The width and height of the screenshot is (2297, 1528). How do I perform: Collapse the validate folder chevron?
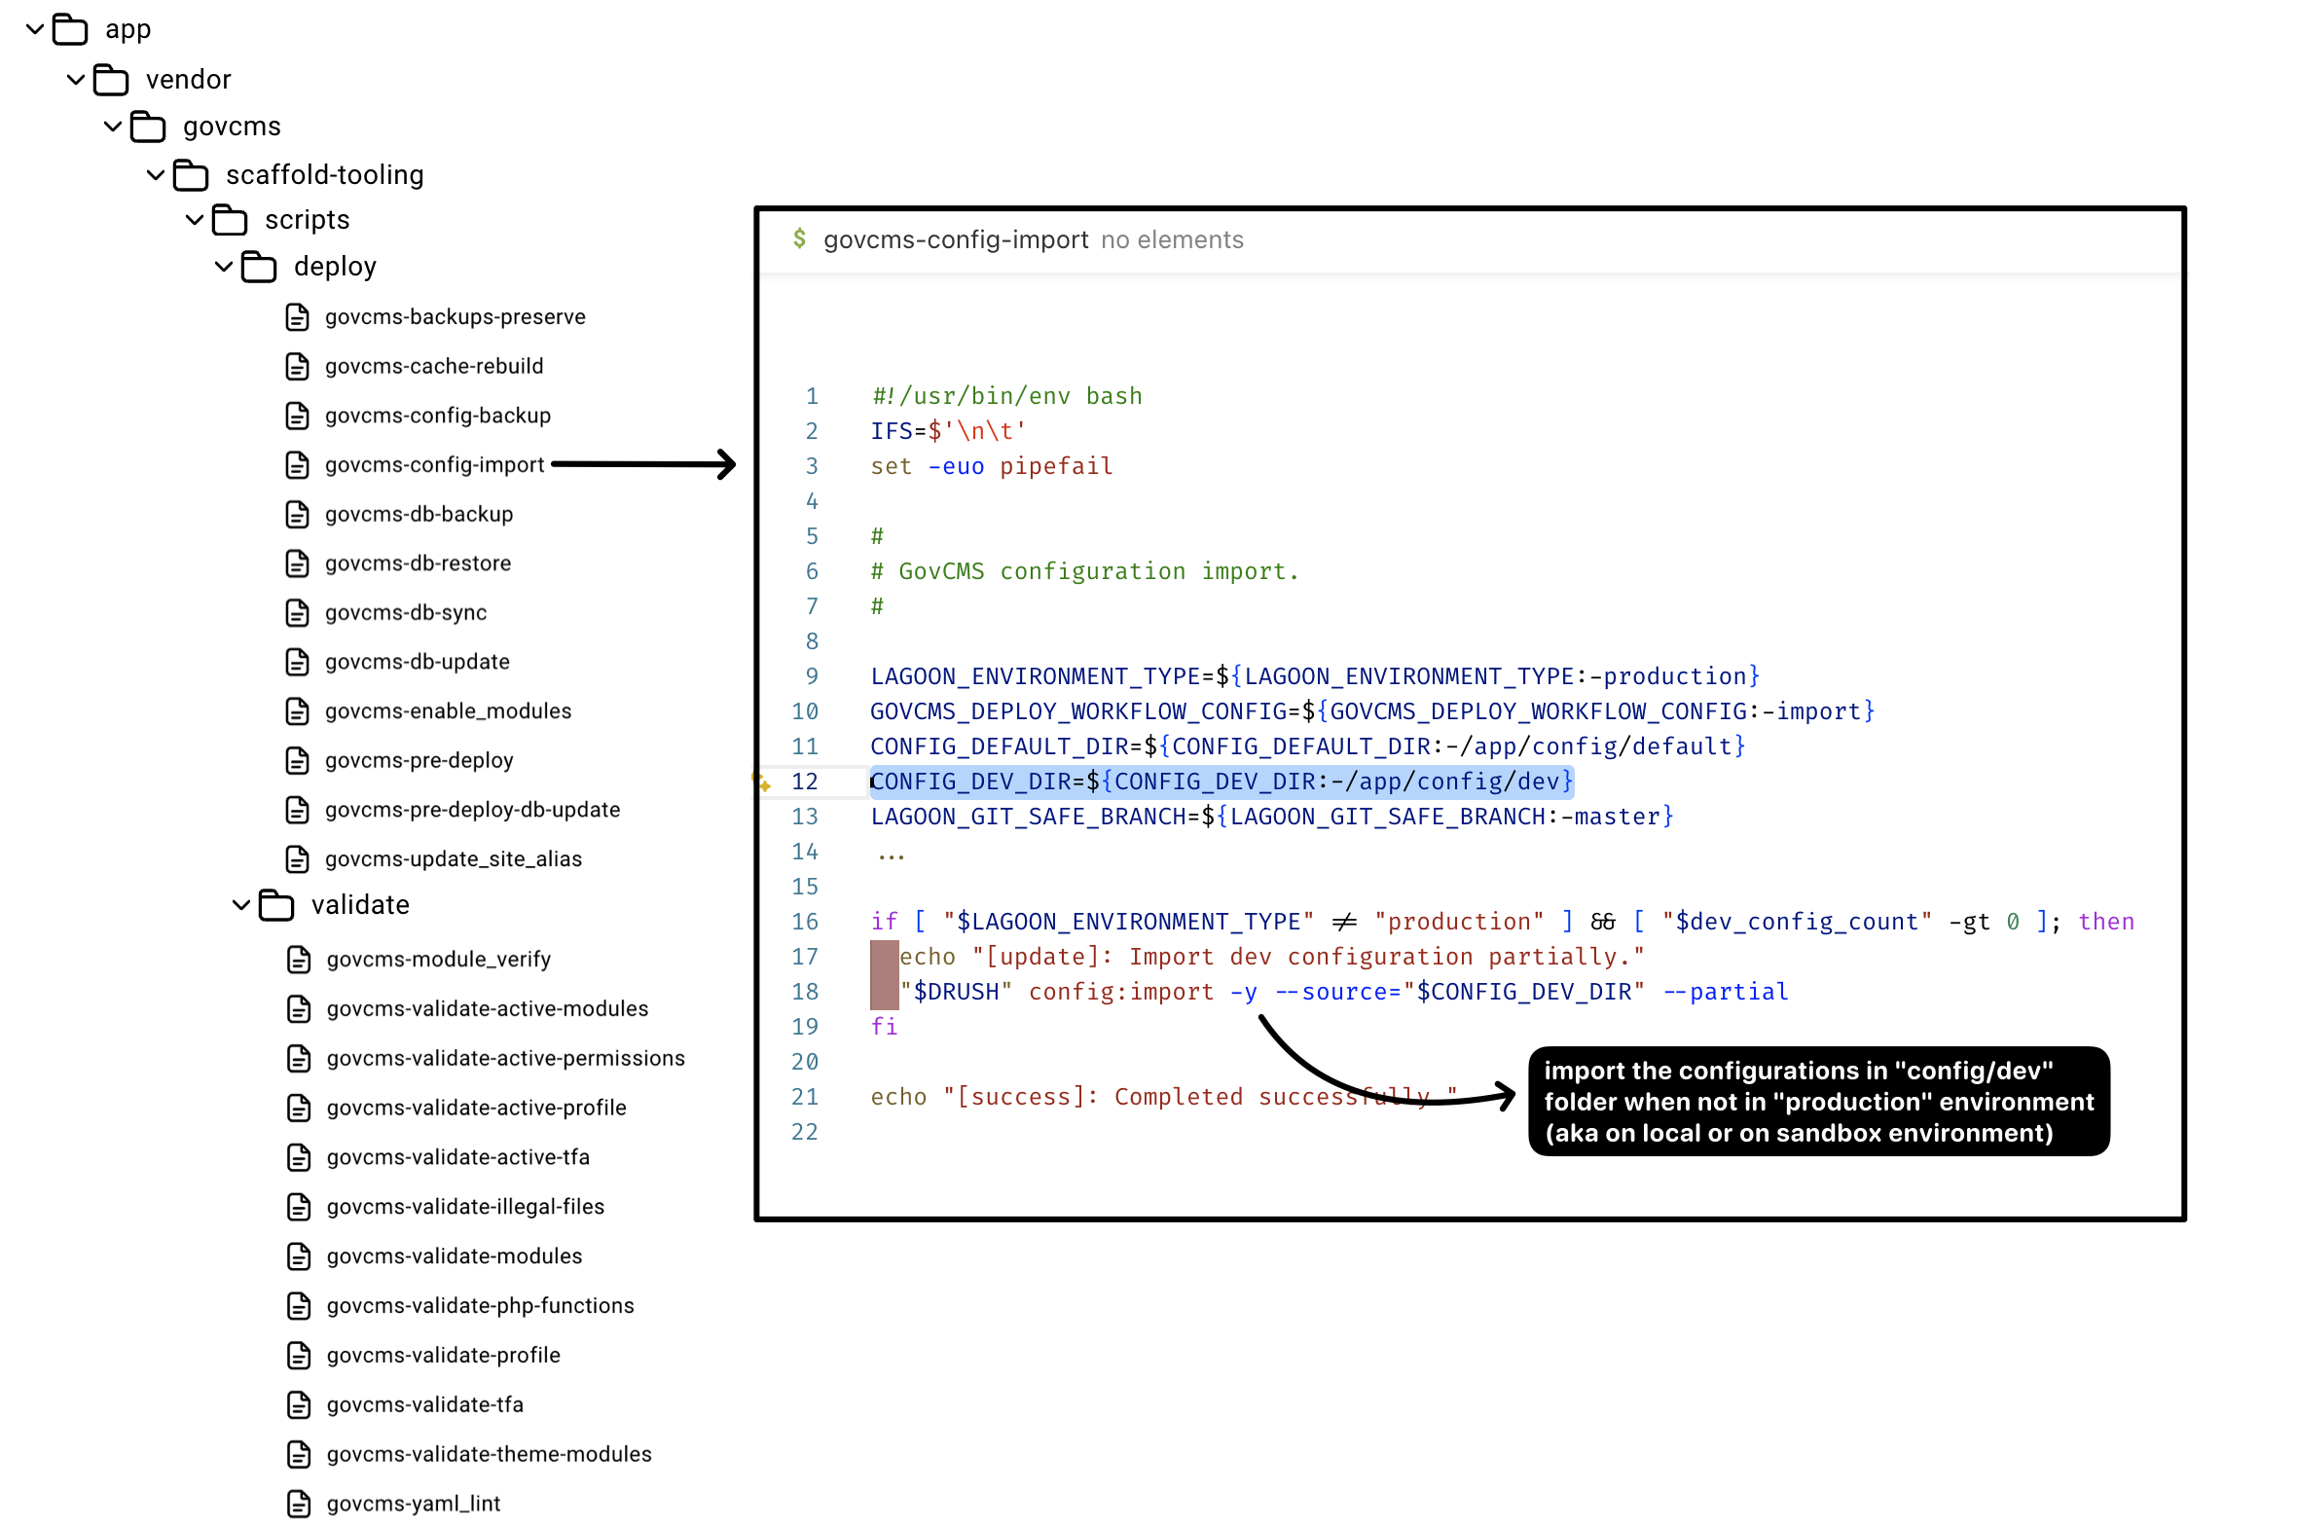click(240, 905)
